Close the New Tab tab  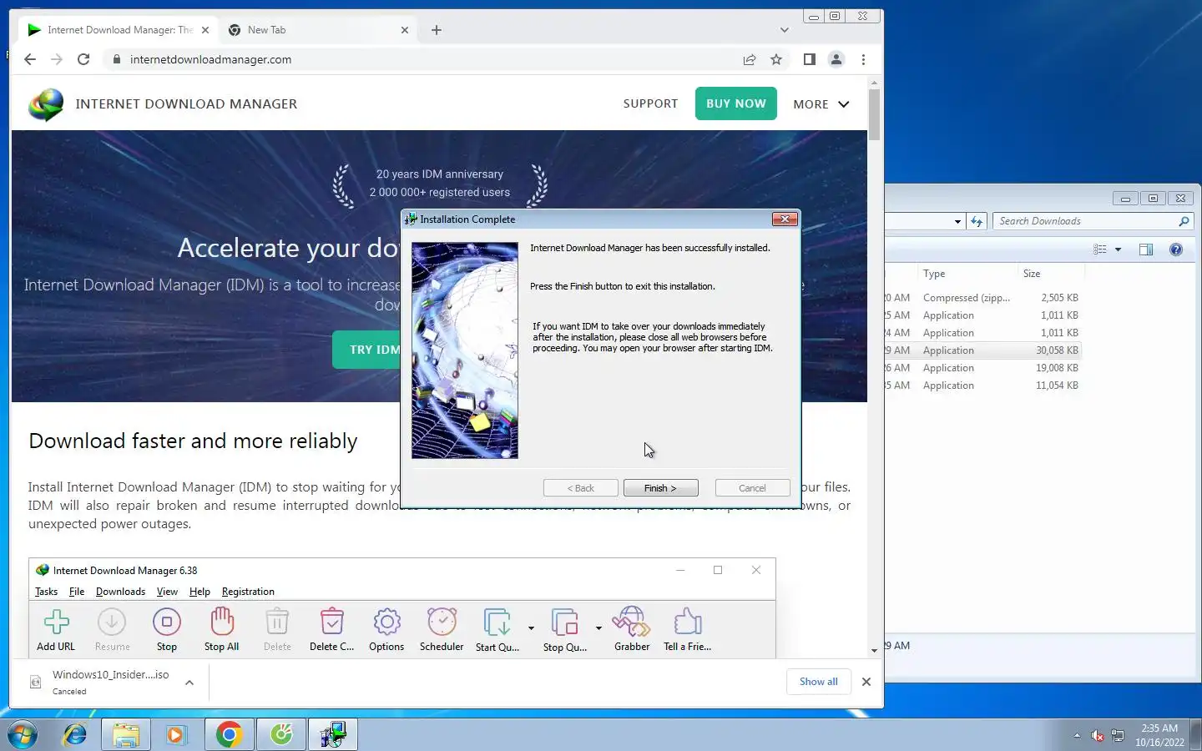pos(405,30)
